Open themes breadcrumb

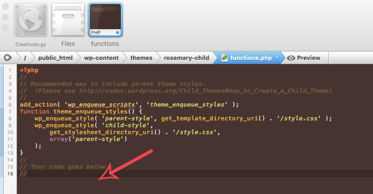point(142,58)
